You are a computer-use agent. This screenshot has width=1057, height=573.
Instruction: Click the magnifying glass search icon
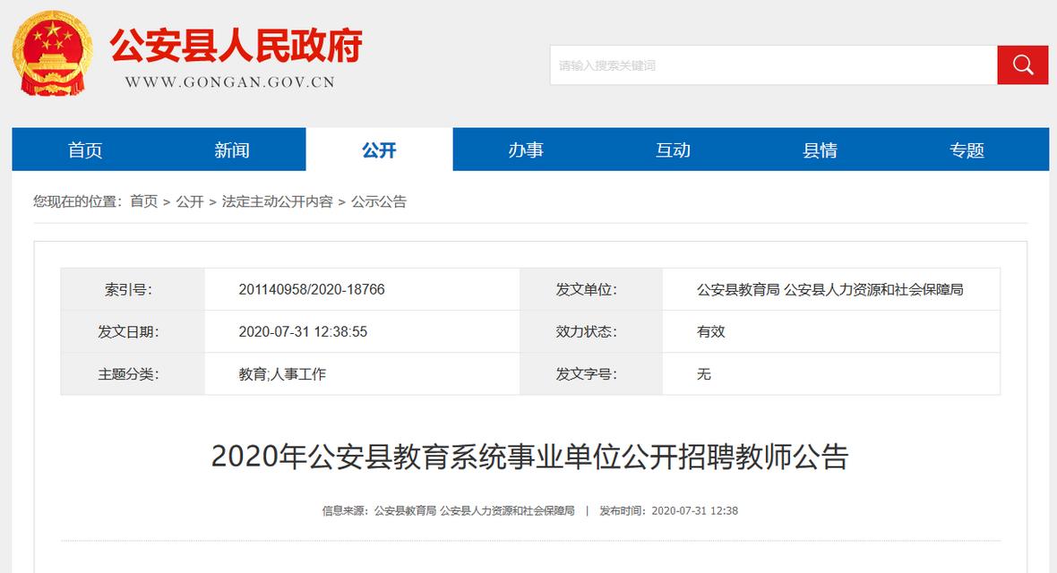[1022, 64]
